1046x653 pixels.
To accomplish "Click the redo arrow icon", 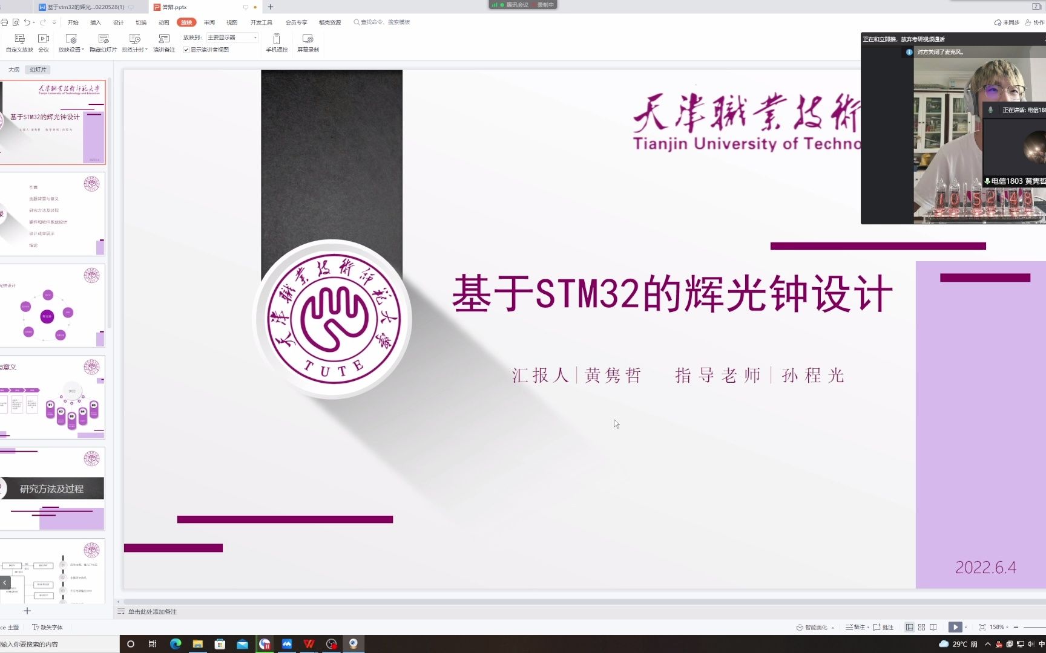I will (43, 22).
